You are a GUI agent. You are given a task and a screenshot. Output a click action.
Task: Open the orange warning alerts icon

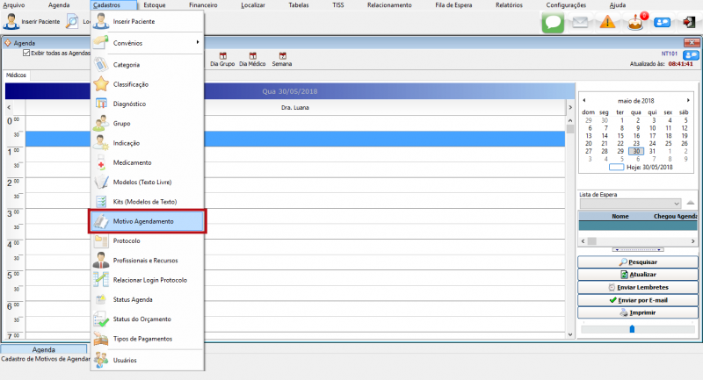(607, 23)
